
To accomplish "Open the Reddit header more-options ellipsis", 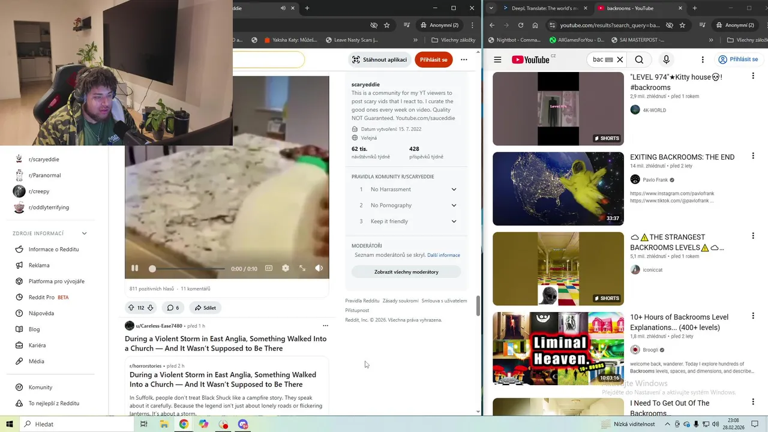I will tap(464, 59).
